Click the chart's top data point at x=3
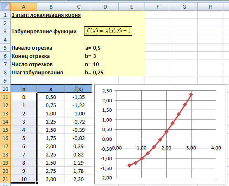 [191, 94]
